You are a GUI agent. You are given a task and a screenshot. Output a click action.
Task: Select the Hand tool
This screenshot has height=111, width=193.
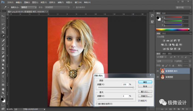3,89
